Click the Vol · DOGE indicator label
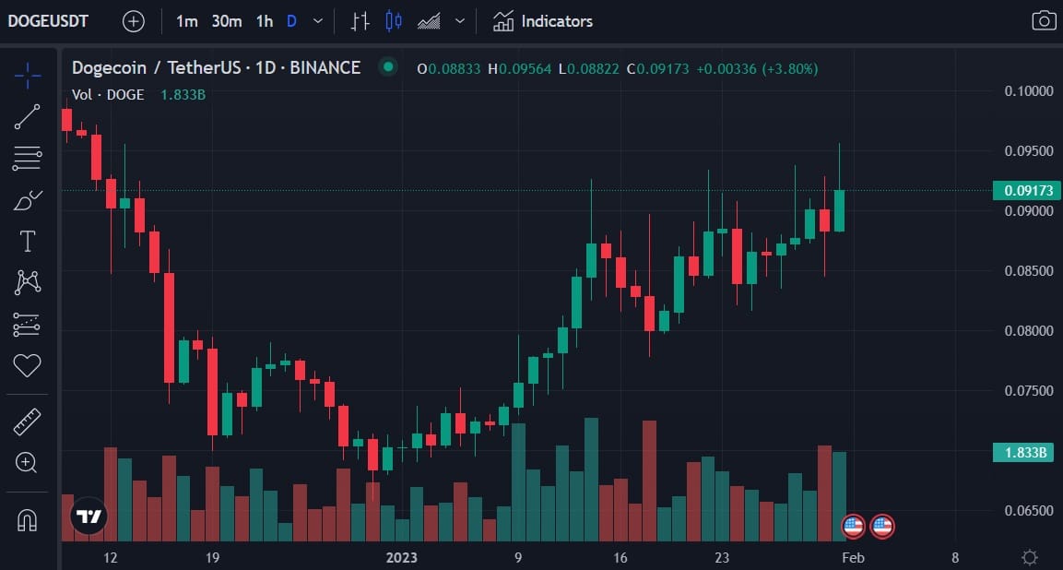This screenshot has width=1063, height=570. 109,95
